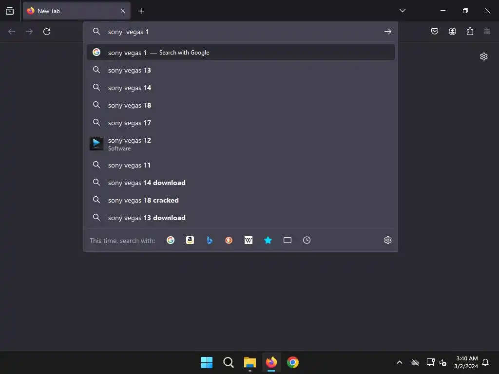Image resolution: width=499 pixels, height=374 pixels.
Task: Choose the 'sony vegas 14' suggestion
Action: click(x=241, y=88)
